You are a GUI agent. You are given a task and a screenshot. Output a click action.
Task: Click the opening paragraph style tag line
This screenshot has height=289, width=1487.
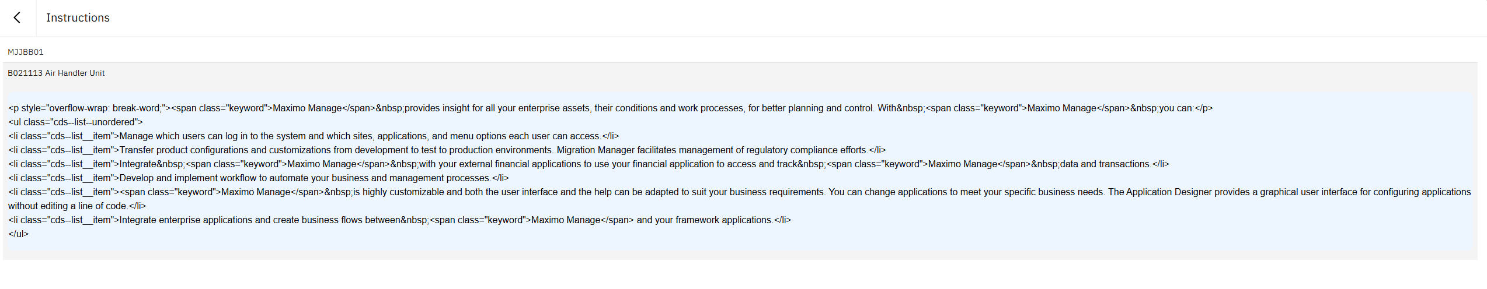(89, 108)
